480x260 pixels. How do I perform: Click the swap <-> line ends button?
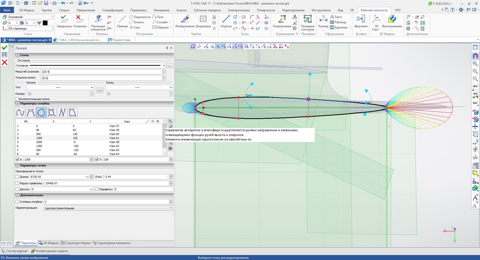pos(99,90)
